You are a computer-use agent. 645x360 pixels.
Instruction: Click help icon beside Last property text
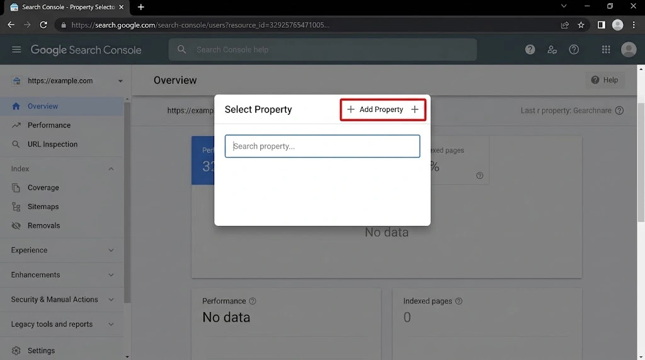(619, 111)
